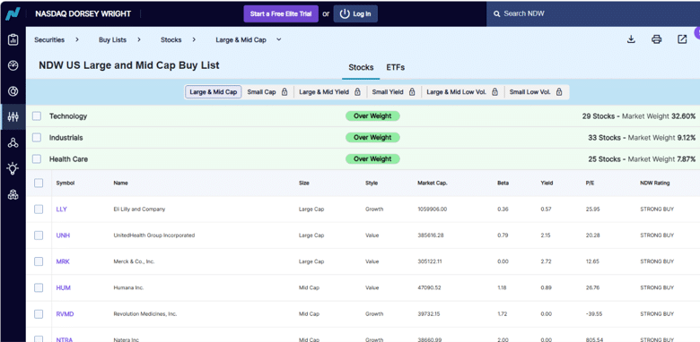Click the lock icon on Large & Mid Yield
The height and width of the screenshot is (342, 700).
[x=357, y=91]
